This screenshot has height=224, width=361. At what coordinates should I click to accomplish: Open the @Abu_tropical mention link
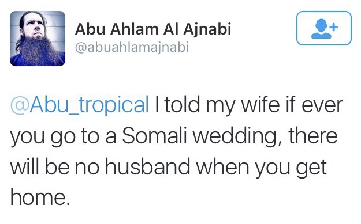pyautogui.click(x=80, y=105)
